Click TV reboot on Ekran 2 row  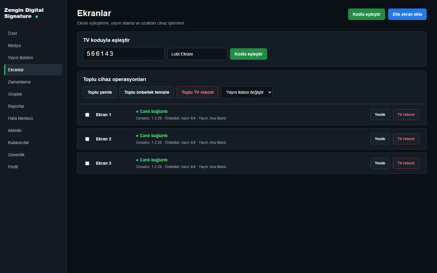pyautogui.click(x=406, y=139)
